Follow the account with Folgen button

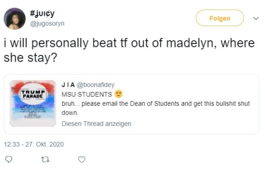tap(220, 18)
